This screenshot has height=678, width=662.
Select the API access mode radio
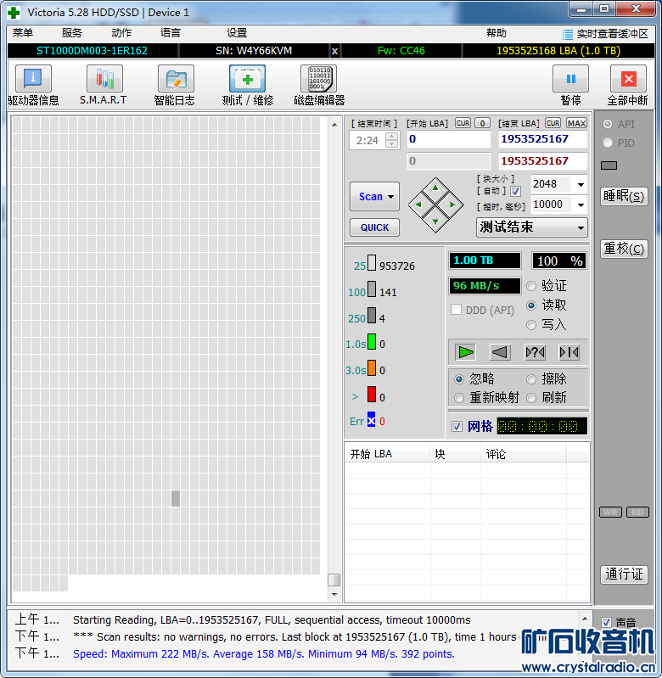(608, 124)
